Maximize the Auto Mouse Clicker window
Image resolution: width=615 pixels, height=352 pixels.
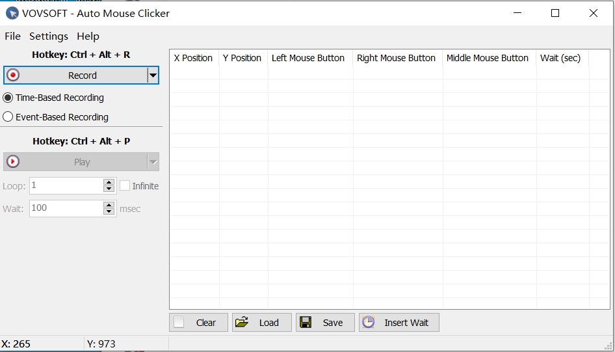click(555, 13)
